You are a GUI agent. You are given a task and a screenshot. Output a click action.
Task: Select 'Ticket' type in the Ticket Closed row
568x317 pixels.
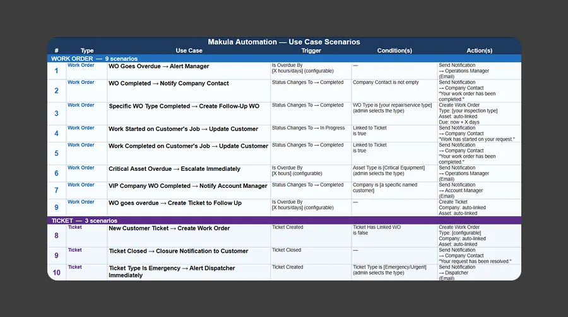[x=75, y=250]
